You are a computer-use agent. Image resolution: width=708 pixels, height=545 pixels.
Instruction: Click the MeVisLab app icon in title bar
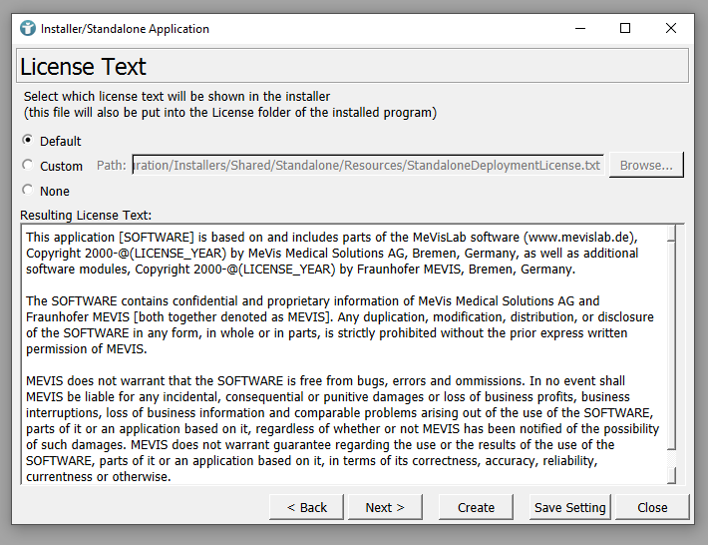[28, 28]
